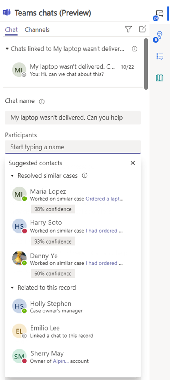The image size is (172, 382).
Task: Close the Suggested contacts panel
Action: click(x=133, y=163)
